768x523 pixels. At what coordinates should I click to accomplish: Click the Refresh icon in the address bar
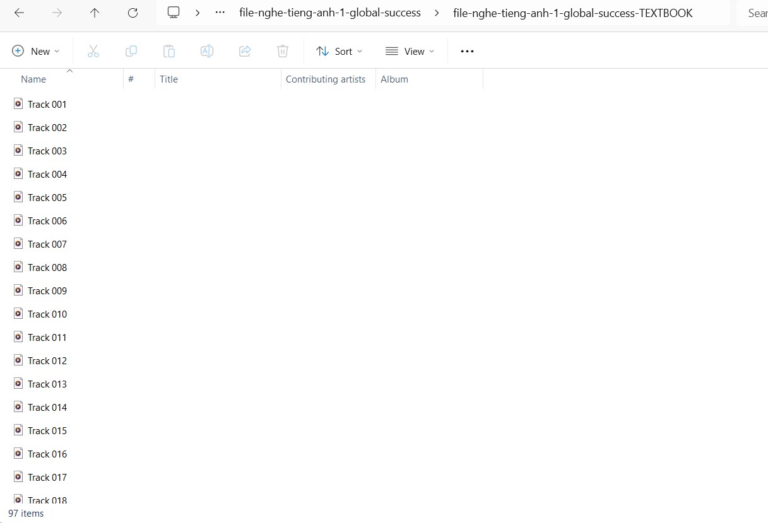tap(133, 13)
